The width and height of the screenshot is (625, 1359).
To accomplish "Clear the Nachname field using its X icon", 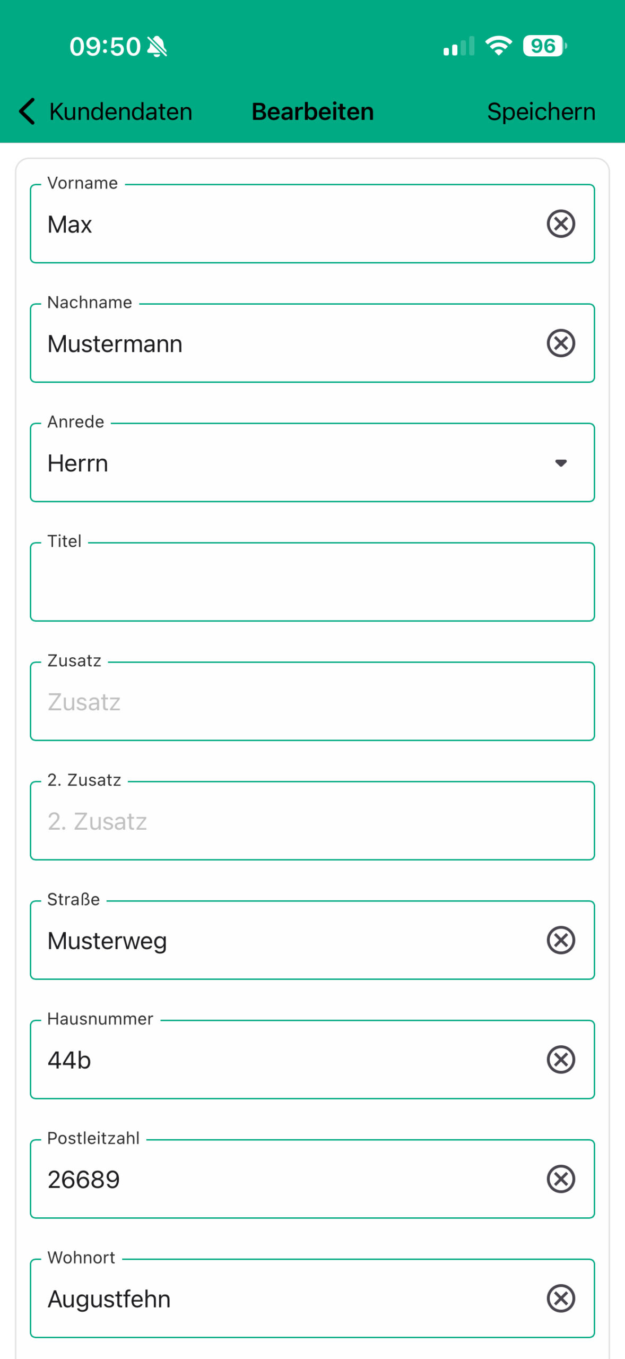I will tap(561, 343).
